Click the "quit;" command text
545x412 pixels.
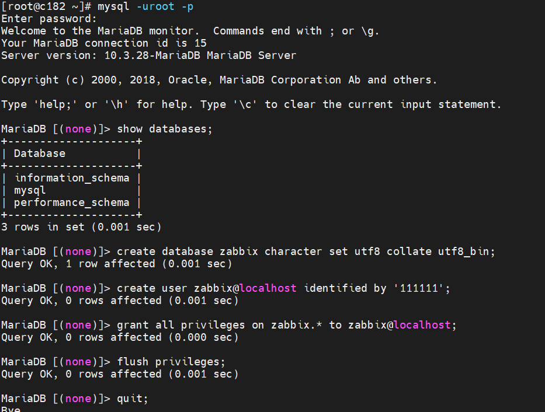133,399
